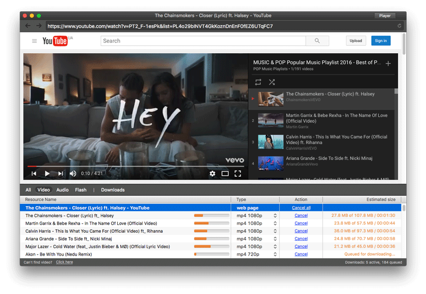Click the 'Downloads: 5 active, 184 queued' status

click(373, 263)
